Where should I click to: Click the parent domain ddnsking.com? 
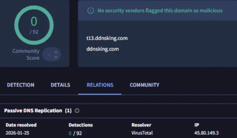tap(102, 49)
